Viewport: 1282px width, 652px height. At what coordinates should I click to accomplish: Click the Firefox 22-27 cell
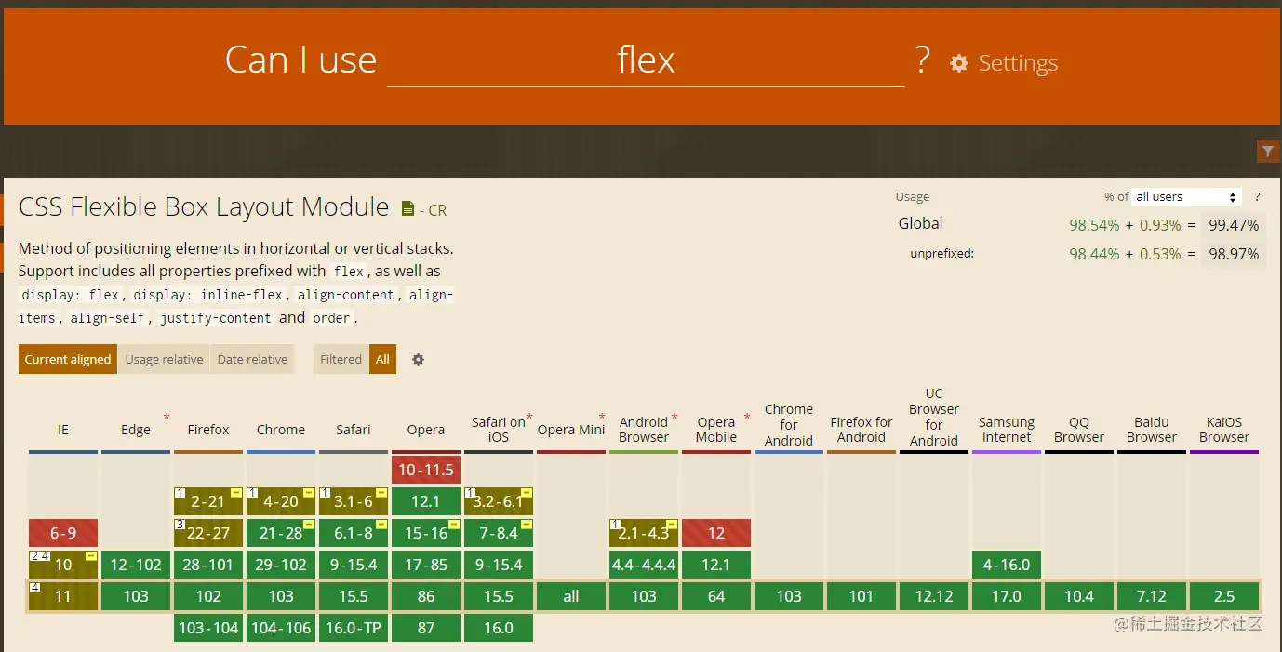click(x=208, y=533)
